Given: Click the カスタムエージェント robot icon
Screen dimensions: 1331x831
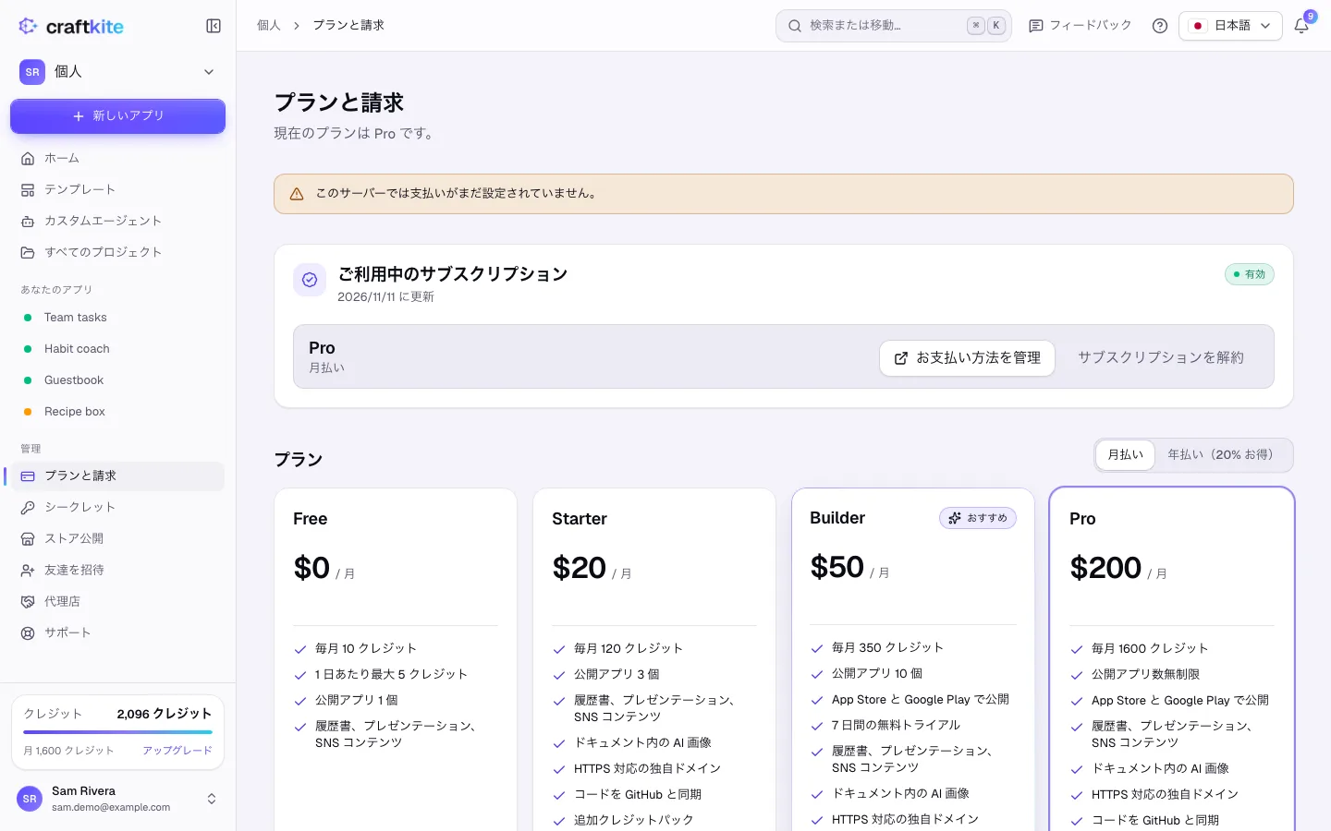Looking at the screenshot, I should pos(28,222).
